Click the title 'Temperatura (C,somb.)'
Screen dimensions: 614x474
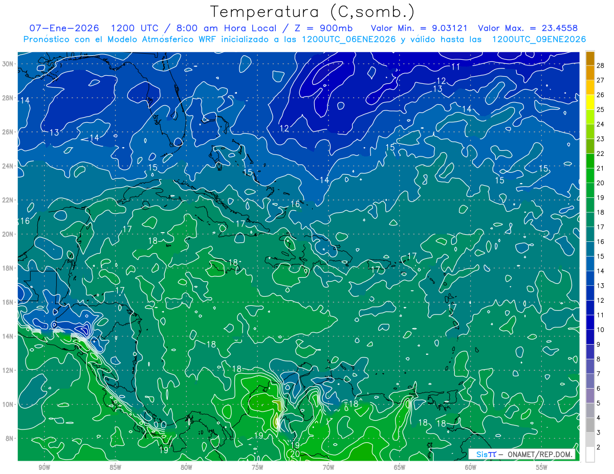313,11
